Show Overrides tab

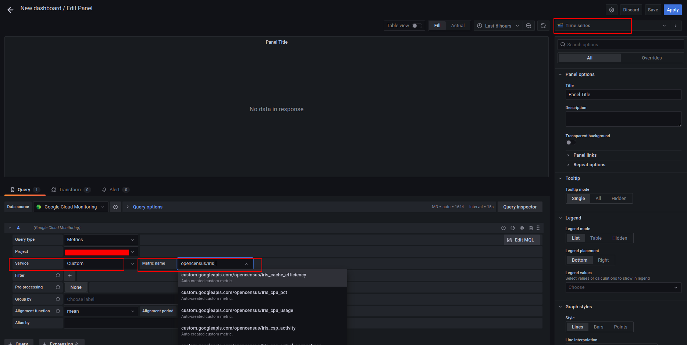click(652, 58)
